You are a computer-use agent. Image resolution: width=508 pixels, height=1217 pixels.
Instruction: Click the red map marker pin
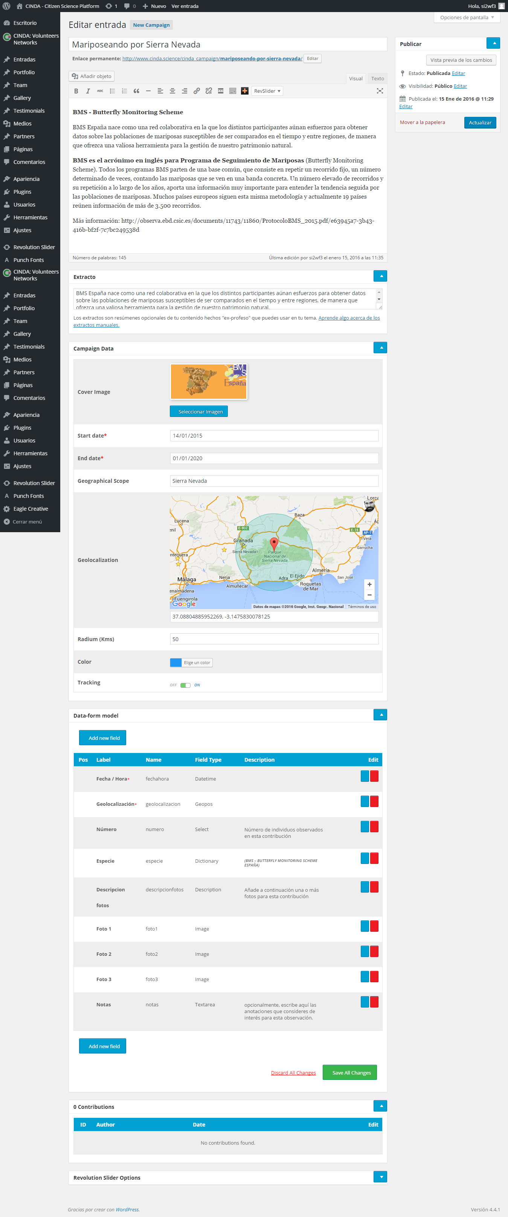pyautogui.click(x=274, y=544)
